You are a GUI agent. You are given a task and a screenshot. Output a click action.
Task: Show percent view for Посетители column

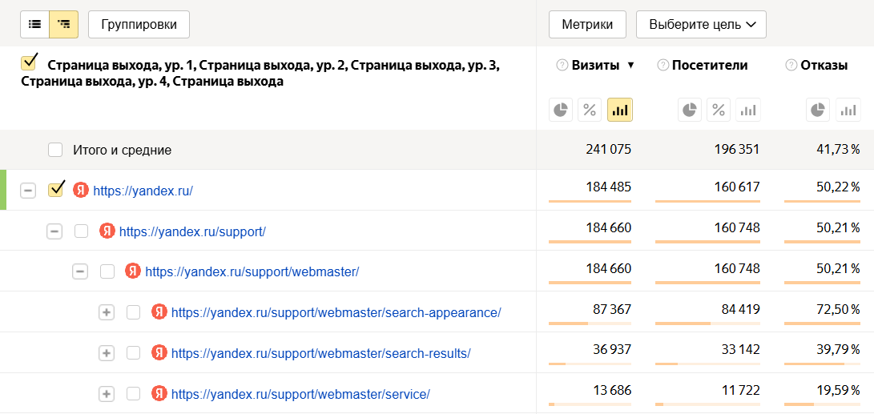[x=719, y=111]
